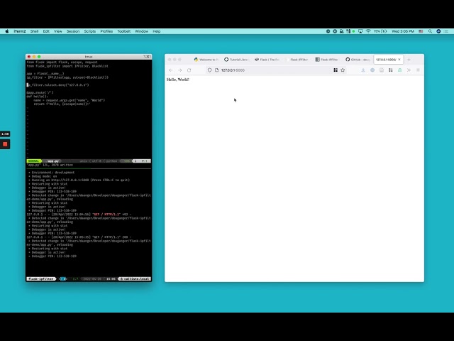Image resolution: width=454 pixels, height=341 pixels.
Task: Click the Hello, World! page text
Action: pyautogui.click(x=178, y=80)
